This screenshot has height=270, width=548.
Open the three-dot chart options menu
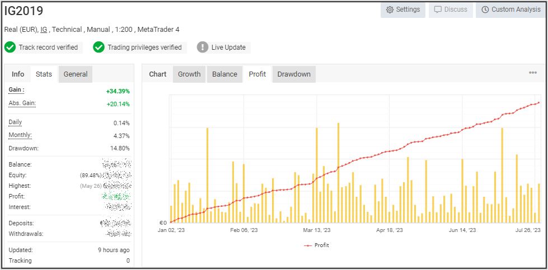tap(533, 73)
